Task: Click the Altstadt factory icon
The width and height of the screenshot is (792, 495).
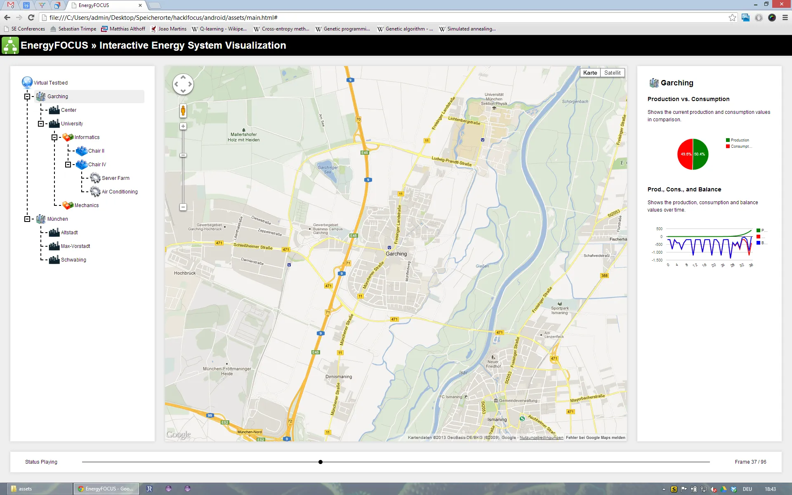Action: (x=54, y=233)
